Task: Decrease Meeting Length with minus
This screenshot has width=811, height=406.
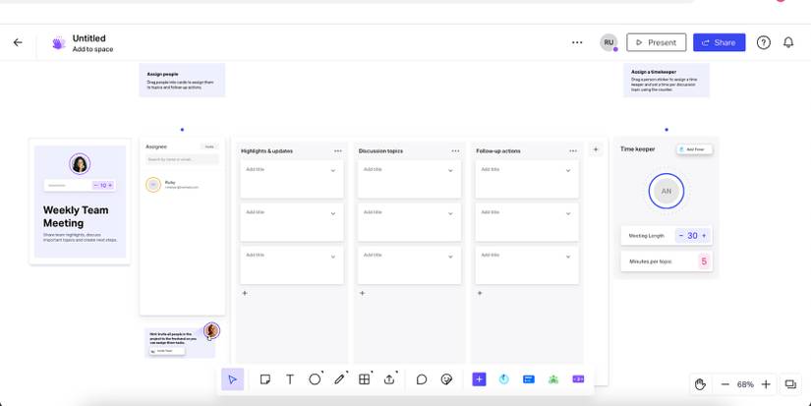Action: (x=680, y=235)
